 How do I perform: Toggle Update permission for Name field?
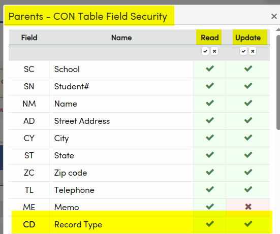pyautogui.click(x=248, y=103)
